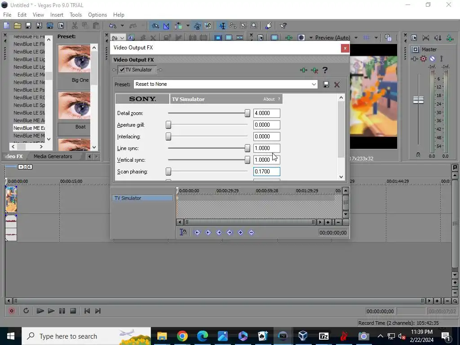Toggle Auto Ripple icon in toolbar
Viewport: 460px width, 345px height.
(x=178, y=26)
